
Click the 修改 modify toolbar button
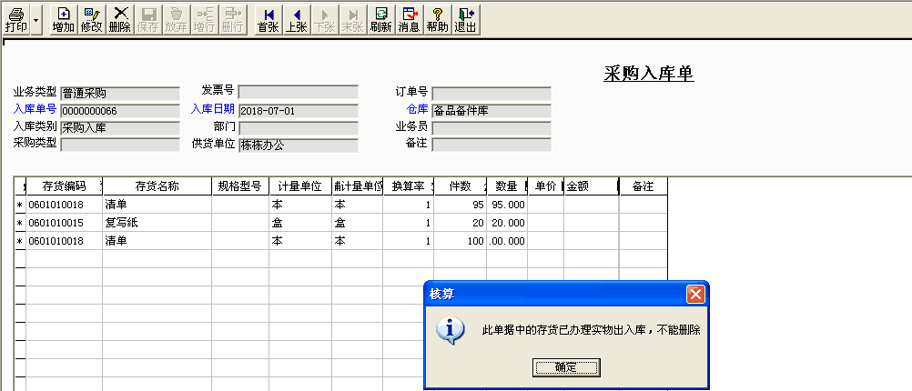91,20
